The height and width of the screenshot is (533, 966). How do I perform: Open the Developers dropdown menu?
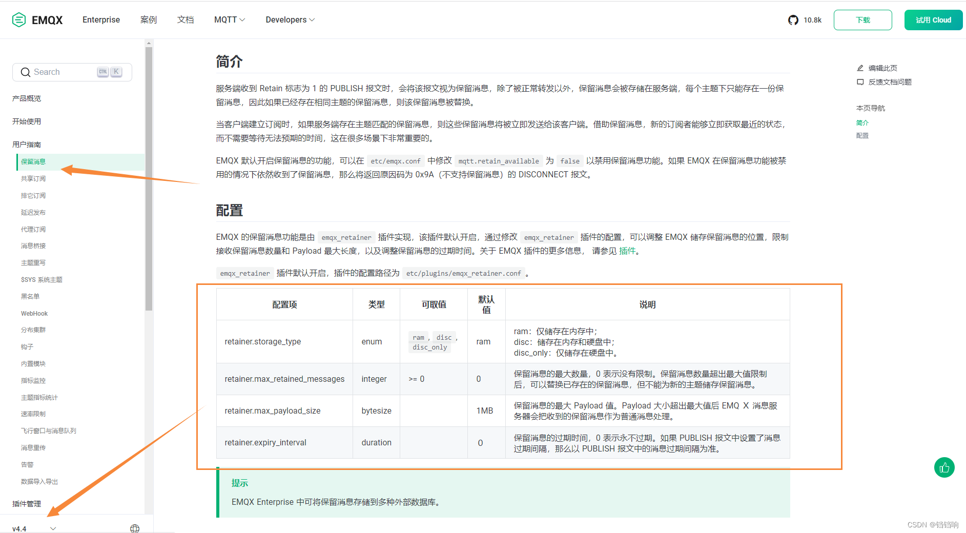pyautogui.click(x=290, y=20)
